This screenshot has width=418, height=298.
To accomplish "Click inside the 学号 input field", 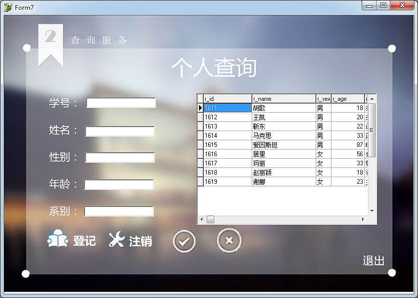I will click(120, 102).
